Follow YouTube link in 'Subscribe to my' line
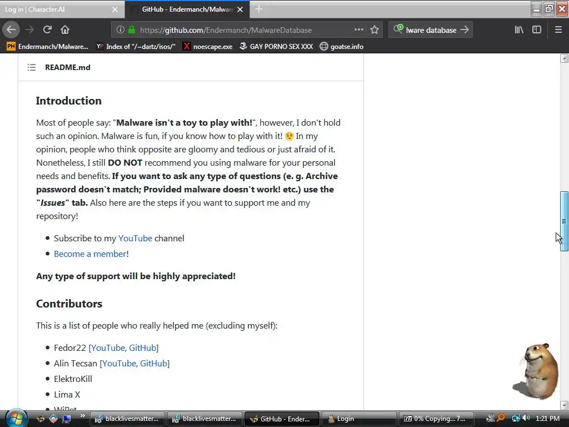Viewport: 569px width, 427px height. (135, 238)
